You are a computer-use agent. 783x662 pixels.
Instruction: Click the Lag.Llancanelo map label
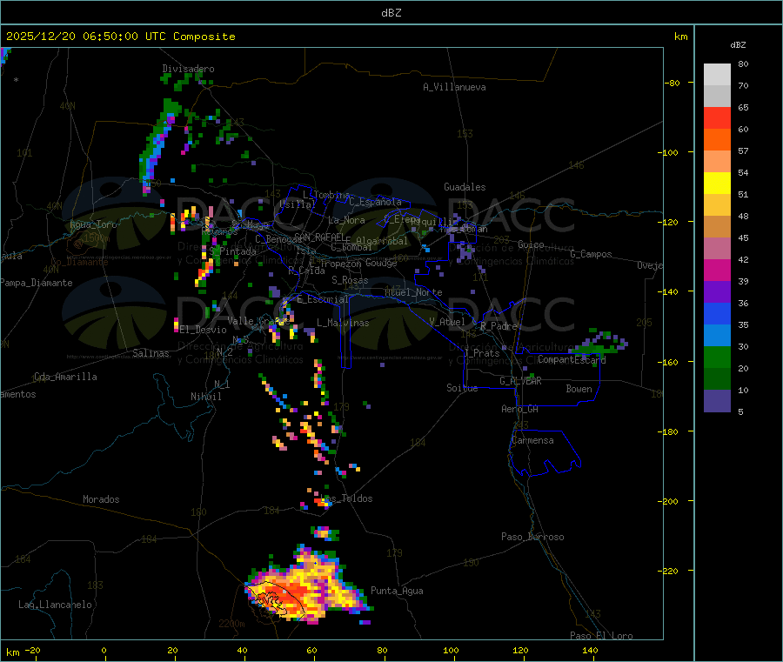pyautogui.click(x=56, y=605)
